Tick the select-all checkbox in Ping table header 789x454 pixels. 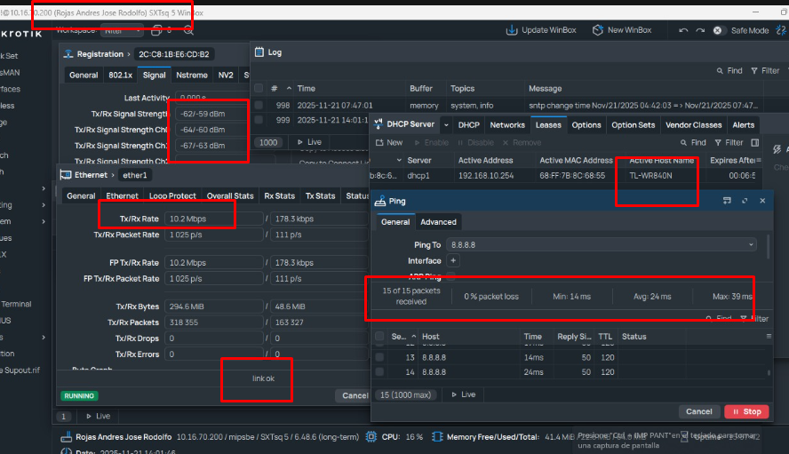(380, 337)
